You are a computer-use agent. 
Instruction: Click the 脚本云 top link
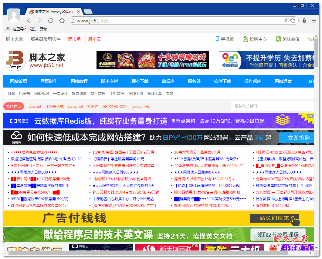[x=94, y=39]
